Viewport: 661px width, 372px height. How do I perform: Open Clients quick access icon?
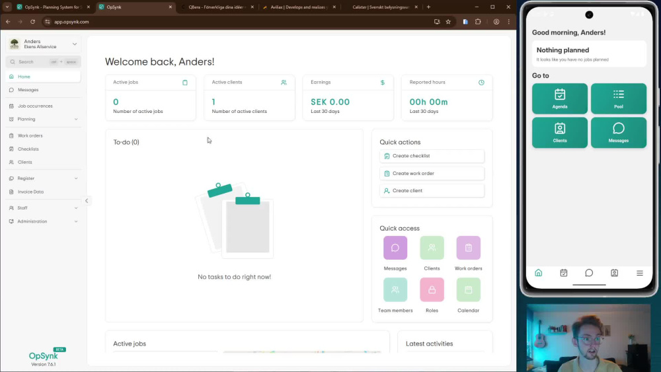[432, 248]
